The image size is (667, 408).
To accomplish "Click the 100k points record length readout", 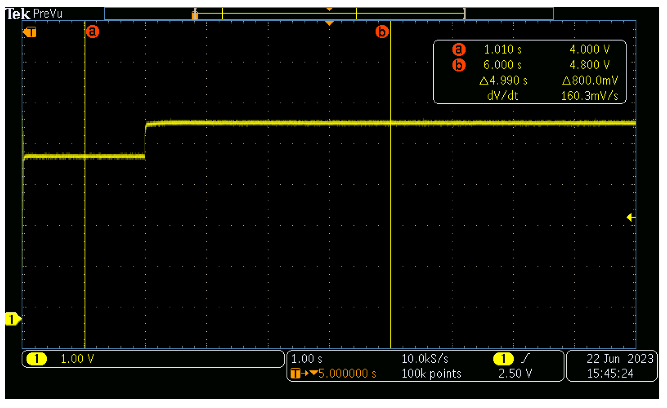I will 431,373.
